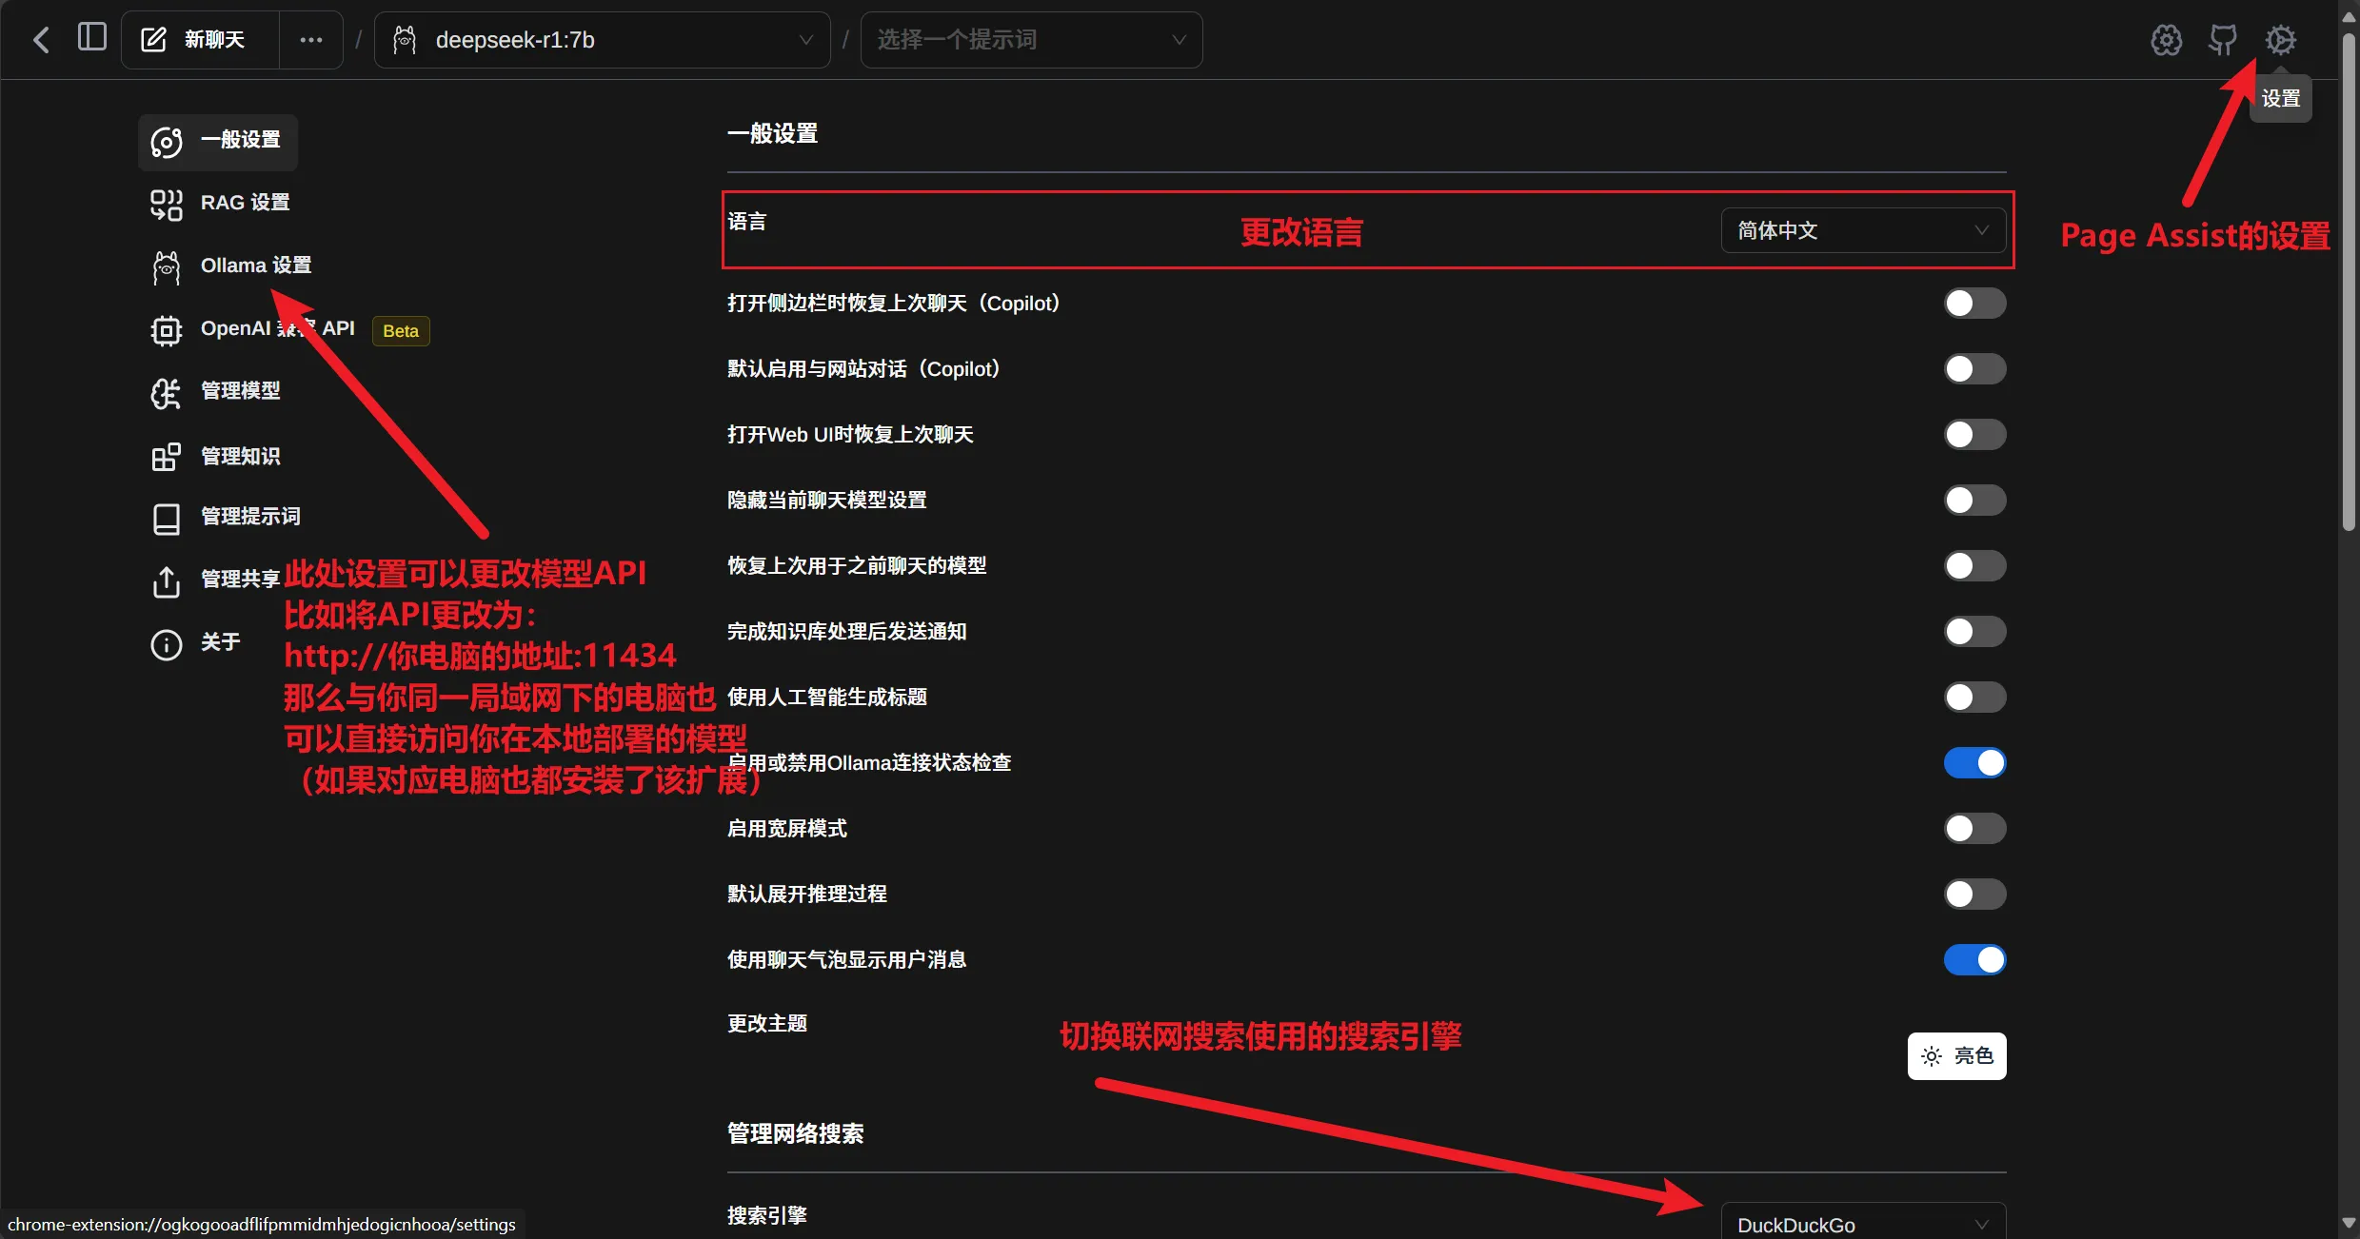Select 管理知识 in the sidebar
This screenshot has width=2360, height=1239.
point(240,457)
